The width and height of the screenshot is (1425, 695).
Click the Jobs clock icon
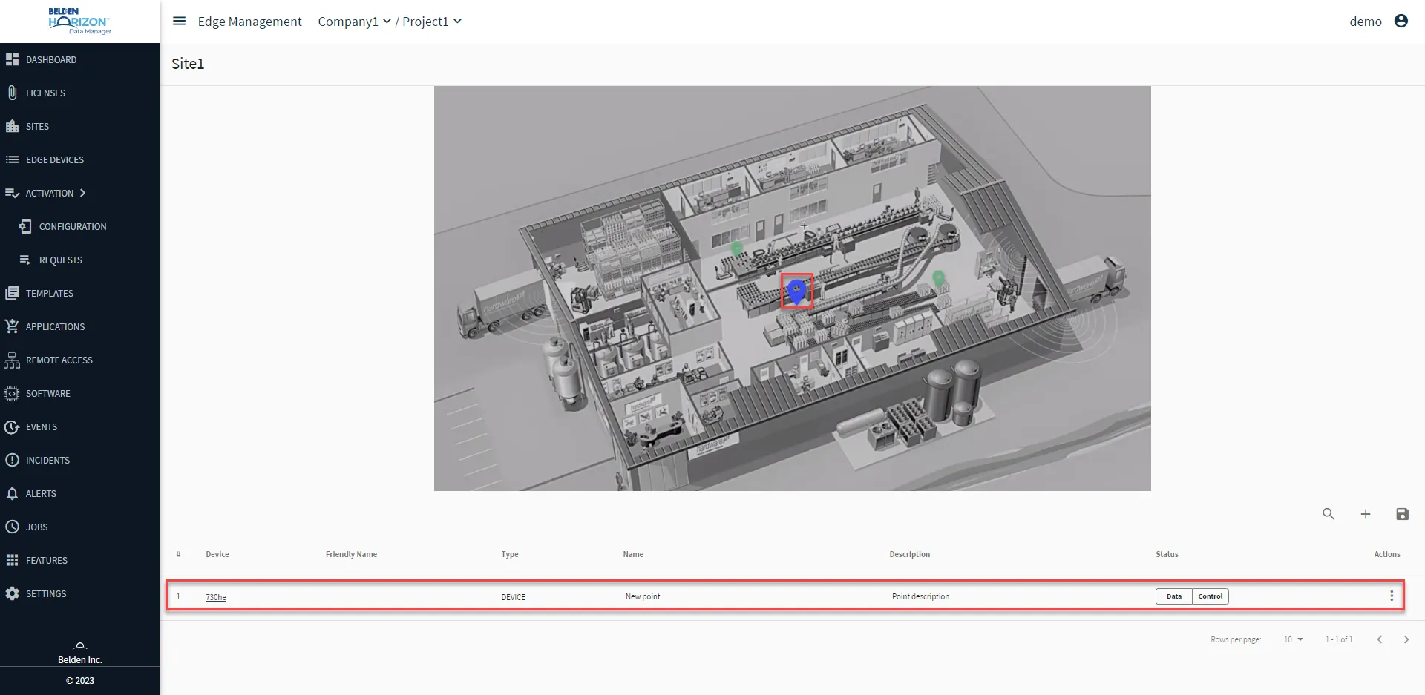pyautogui.click(x=12, y=527)
